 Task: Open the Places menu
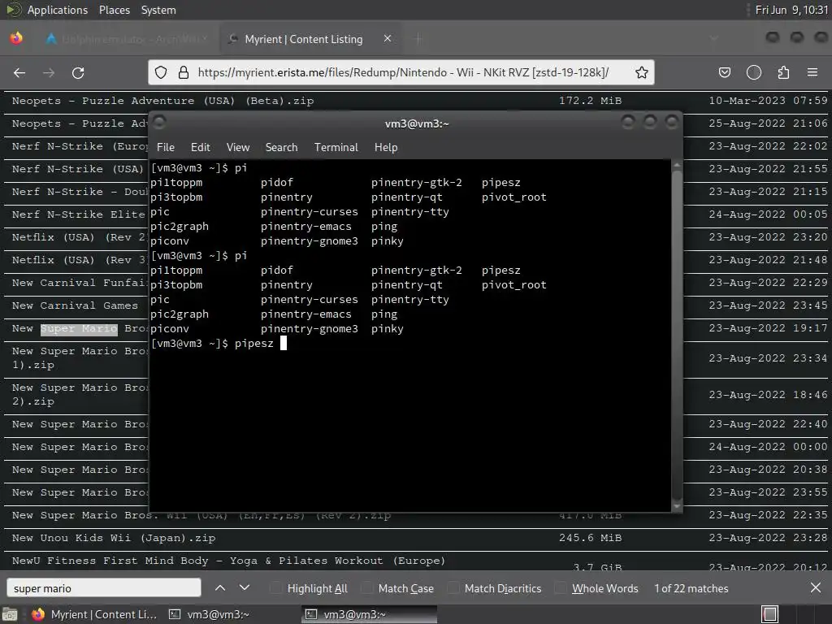(x=114, y=10)
